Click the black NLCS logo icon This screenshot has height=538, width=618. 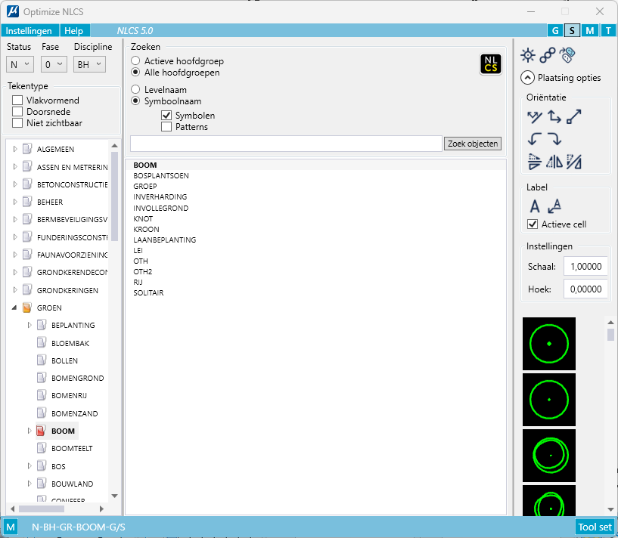coord(491,64)
